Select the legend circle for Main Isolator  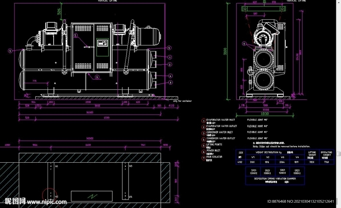point(203,158)
